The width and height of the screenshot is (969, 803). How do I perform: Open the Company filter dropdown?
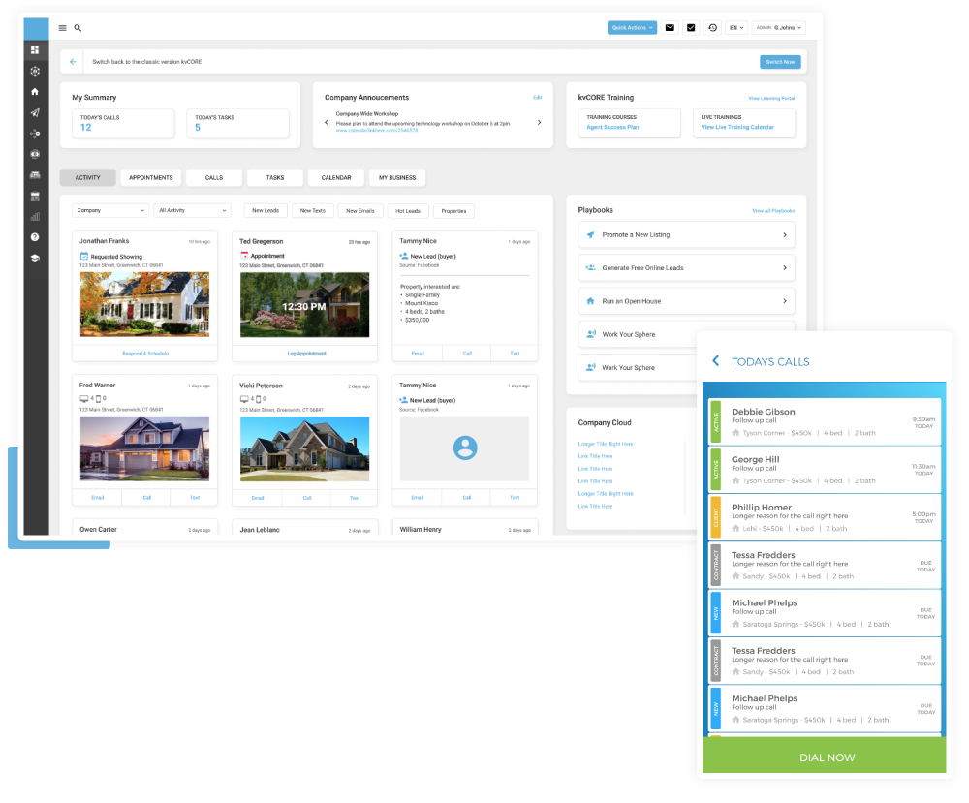110,210
